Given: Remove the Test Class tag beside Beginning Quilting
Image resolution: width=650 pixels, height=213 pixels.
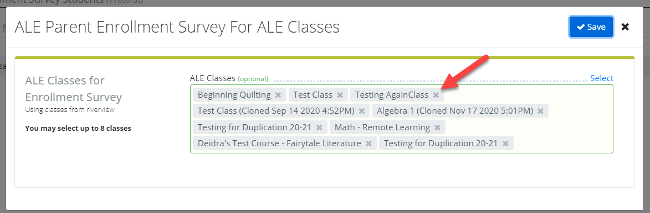Looking at the screenshot, I should [340, 95].
